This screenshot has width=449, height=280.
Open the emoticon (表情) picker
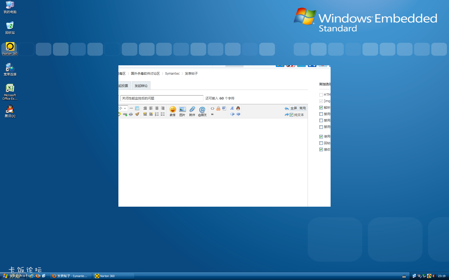click(173, 111)
